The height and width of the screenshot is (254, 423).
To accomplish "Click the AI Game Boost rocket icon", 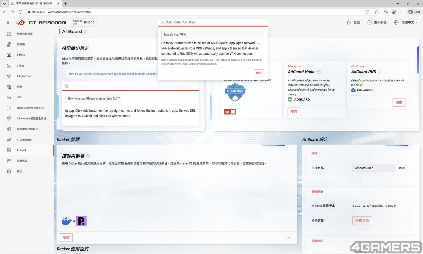I will pyautogui.click(x=9, y=140).
